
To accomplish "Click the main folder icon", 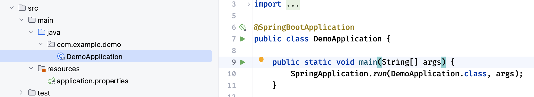I will point(32,20).
